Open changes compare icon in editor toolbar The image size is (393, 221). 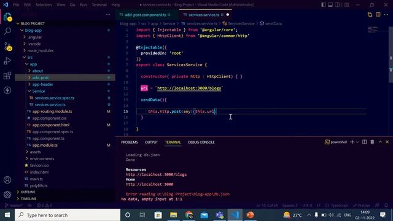pyautogui.click(x=370, y=15)
